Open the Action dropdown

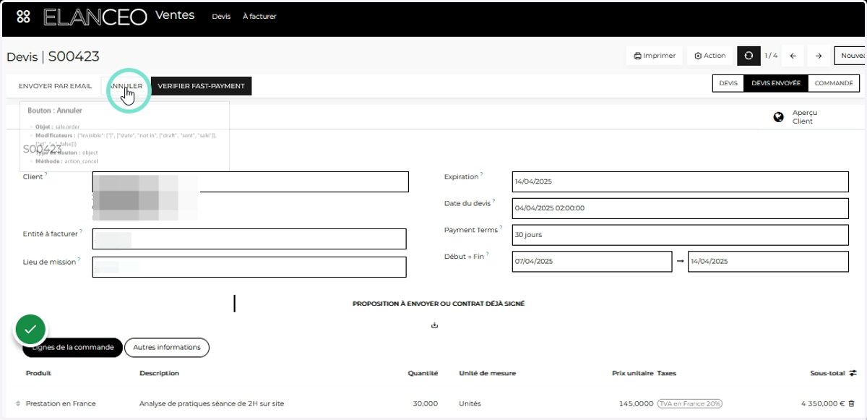(710, 56)
